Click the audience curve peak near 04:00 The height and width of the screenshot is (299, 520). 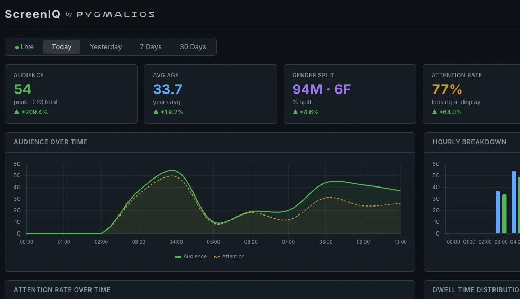[172, 170]
